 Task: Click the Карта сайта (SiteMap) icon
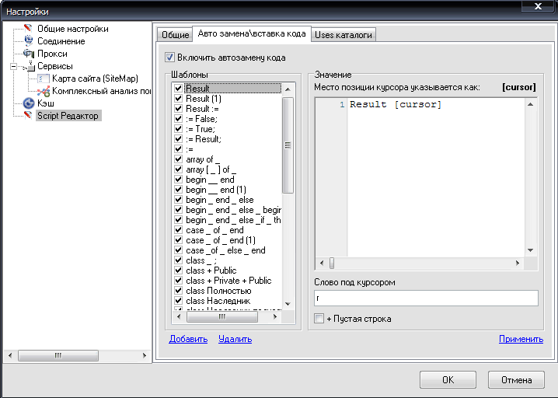[x=44, y=79]
